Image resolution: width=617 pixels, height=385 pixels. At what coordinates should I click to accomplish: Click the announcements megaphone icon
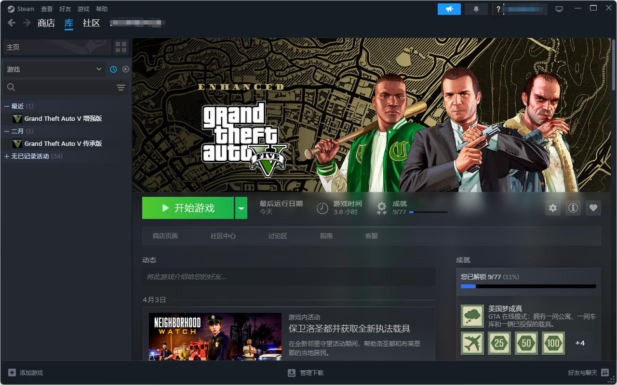(449, 9)
